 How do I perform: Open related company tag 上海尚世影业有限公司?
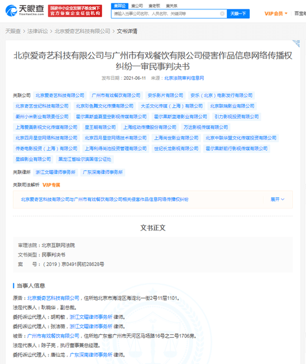coord(176,138)
